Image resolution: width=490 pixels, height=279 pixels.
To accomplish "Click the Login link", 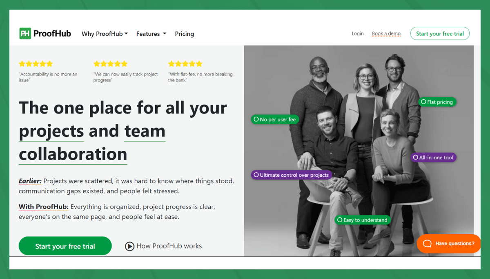I will (358, 33).
